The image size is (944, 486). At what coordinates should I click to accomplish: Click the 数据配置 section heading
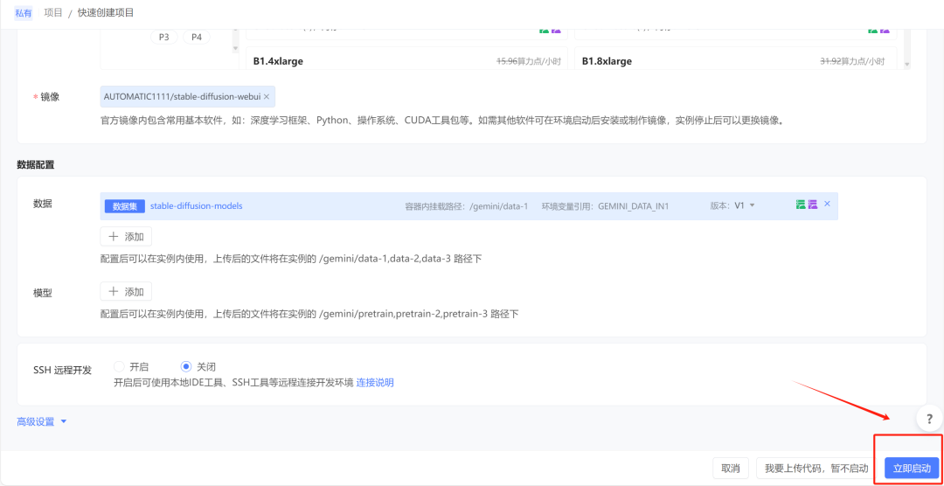point(36,165)
